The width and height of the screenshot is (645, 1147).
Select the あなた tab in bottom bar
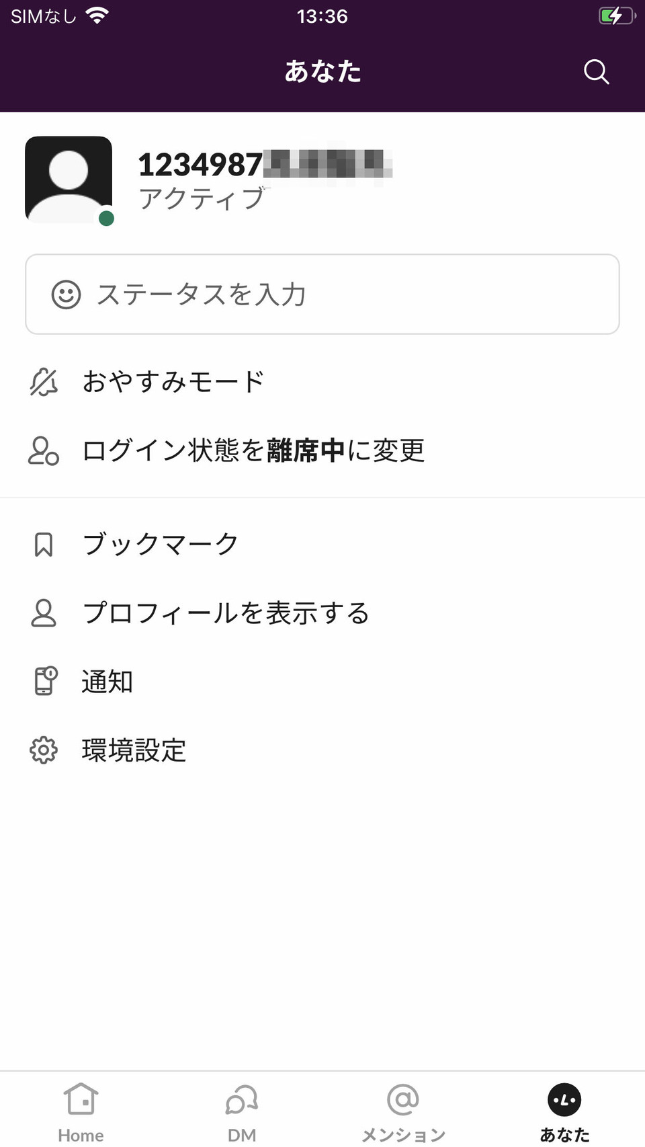tap(564, 1111)
